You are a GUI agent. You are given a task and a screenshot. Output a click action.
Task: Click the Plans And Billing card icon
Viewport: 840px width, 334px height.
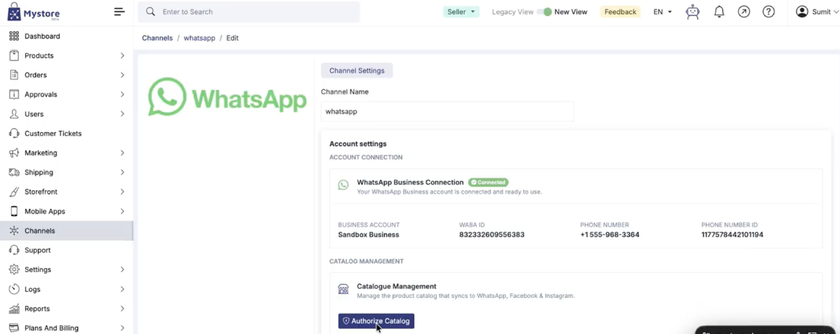14,328
